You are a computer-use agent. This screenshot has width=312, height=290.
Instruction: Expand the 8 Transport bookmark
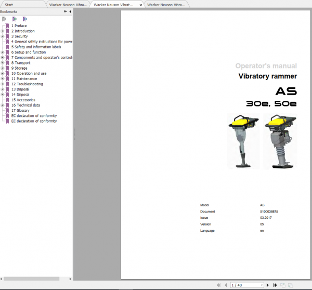click(2, 63)
